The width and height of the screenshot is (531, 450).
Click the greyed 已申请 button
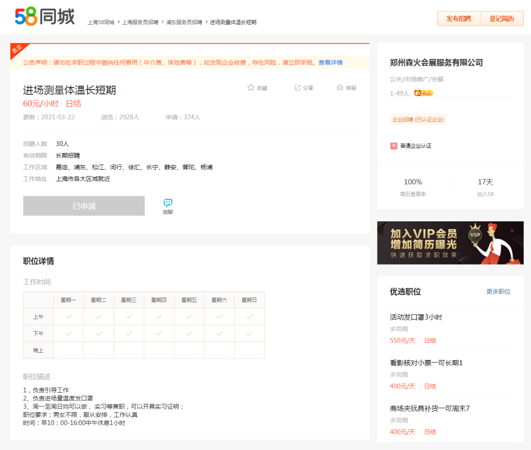click(84, 206)
